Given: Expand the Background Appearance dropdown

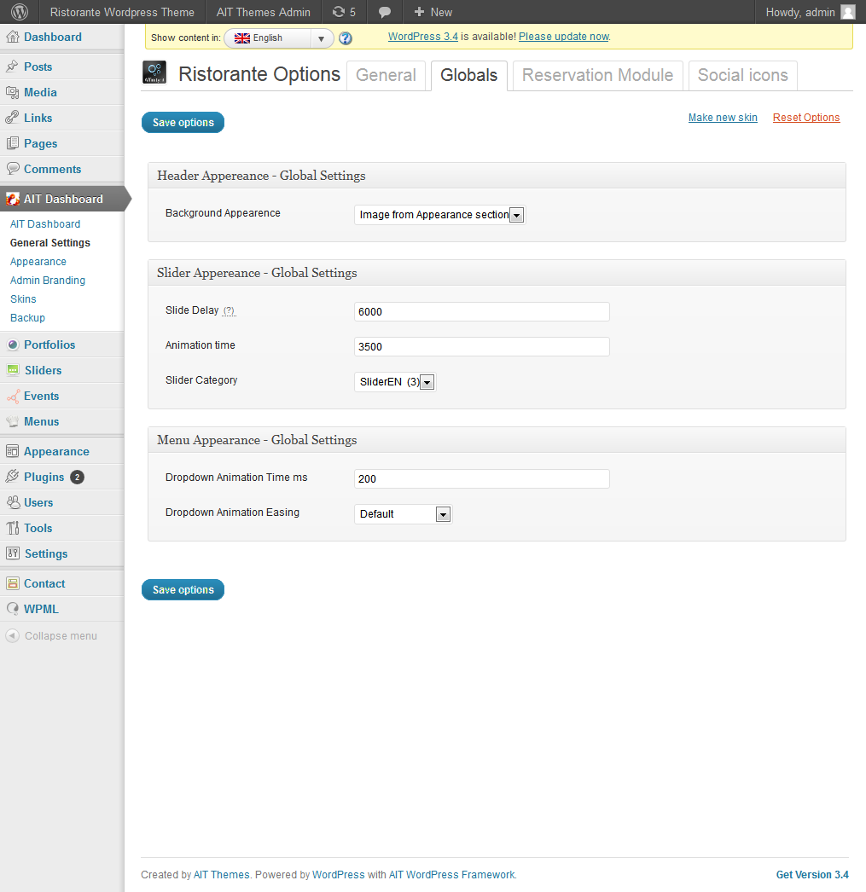Looking at the screenshot, I should [439, 215].
